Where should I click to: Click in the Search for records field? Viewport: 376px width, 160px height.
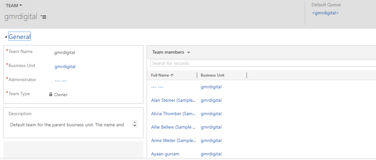tap(261, 63)
